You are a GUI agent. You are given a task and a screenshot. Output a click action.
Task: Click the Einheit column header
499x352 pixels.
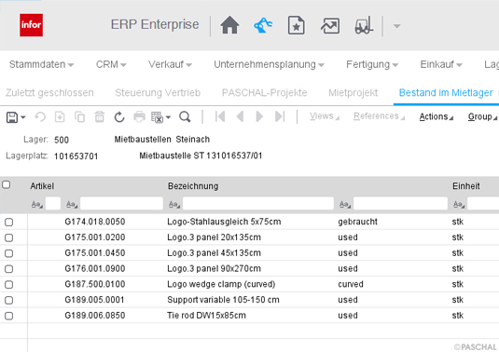tap(466, 186)
